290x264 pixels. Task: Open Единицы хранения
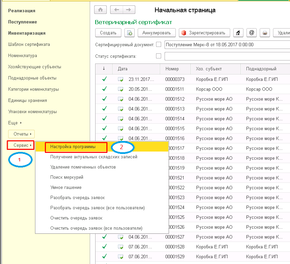(x=28, y=101)
